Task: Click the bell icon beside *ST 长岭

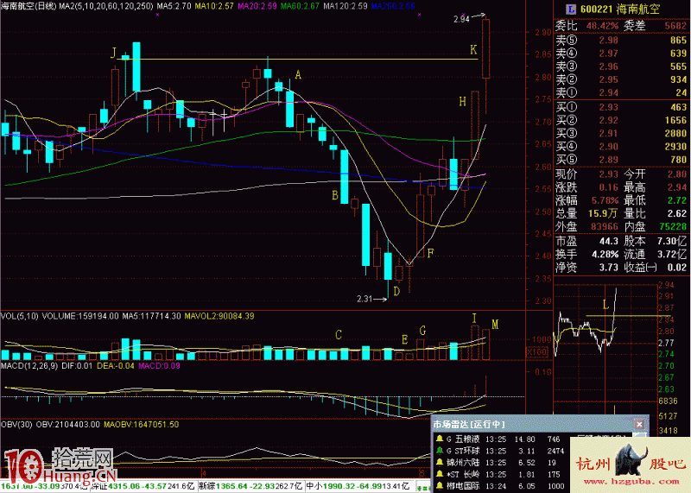Action: tap(440, 474)
